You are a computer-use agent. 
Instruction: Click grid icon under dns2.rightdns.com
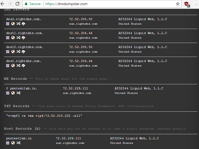8,24
